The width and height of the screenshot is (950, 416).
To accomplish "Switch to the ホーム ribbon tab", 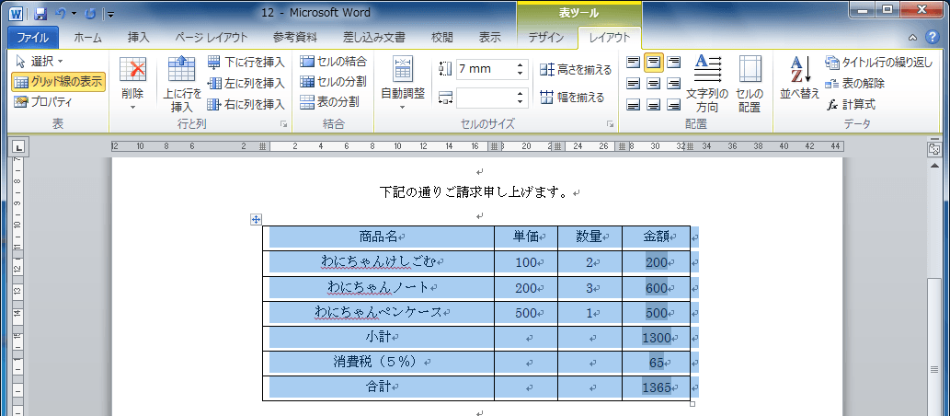I will pos(88,38).
